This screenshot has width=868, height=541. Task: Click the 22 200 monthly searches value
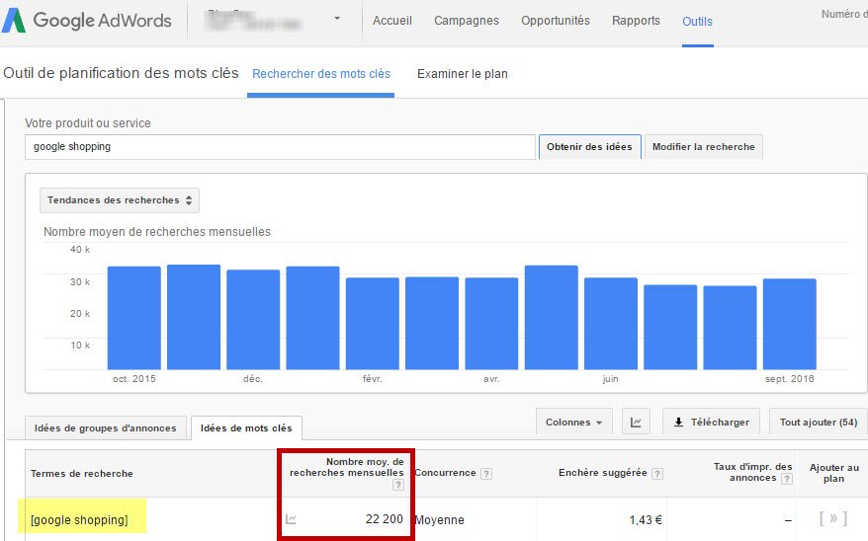(x=385, y=519)
